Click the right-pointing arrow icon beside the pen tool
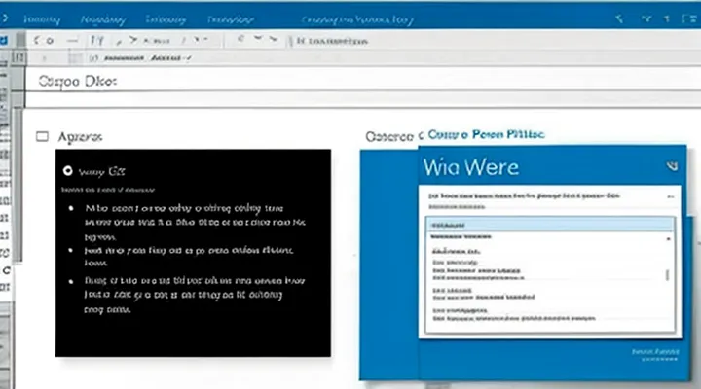Screen dimensions: 701x389 coord(133,40)
